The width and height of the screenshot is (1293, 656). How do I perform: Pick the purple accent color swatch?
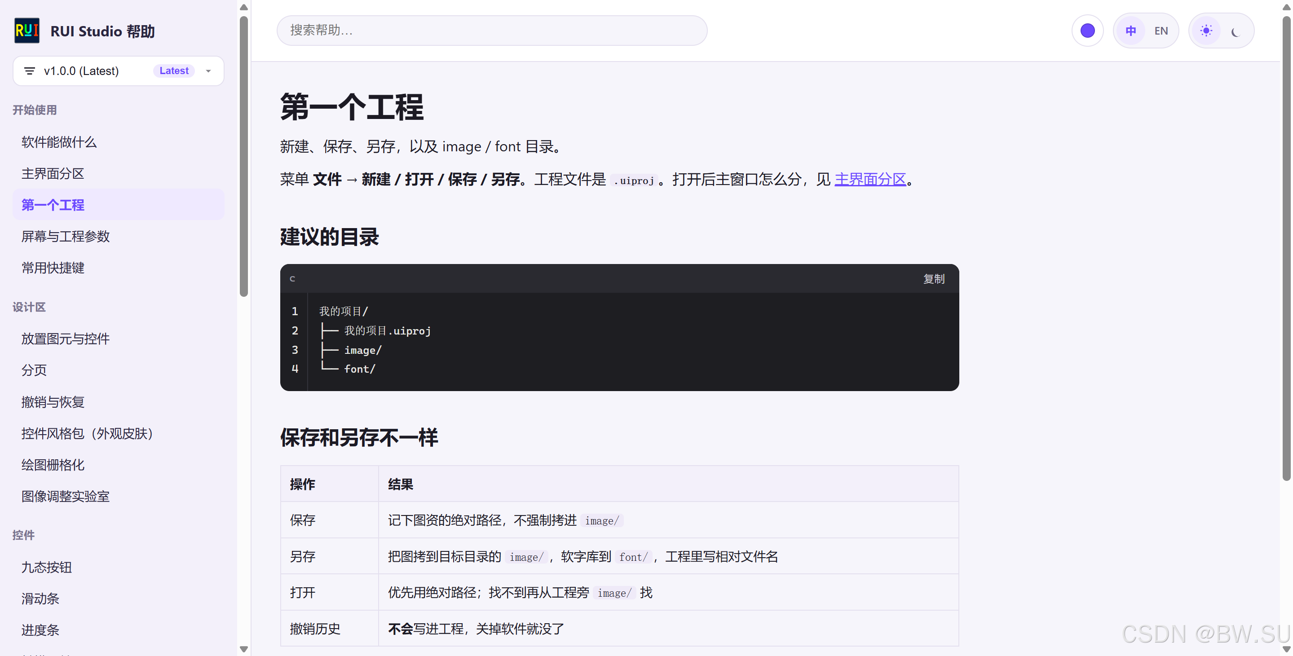click(x=1087, y=31)
